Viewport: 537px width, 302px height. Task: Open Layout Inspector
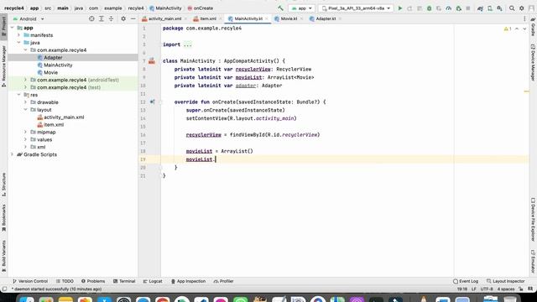[x=505, y=281]
